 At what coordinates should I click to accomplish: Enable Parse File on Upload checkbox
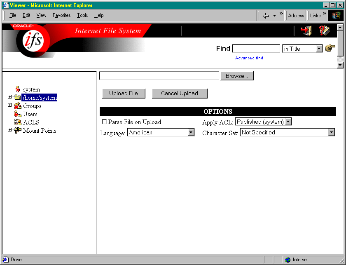[104, 122]
